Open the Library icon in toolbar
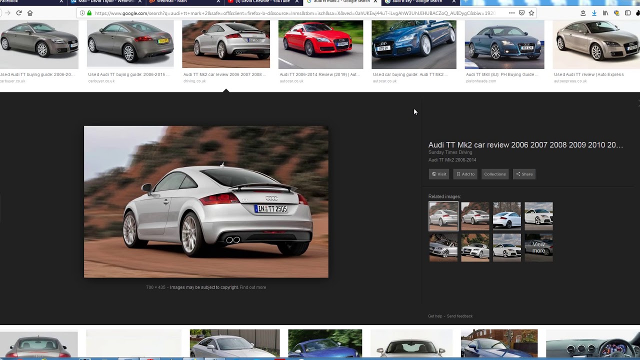Image resolution: width=640 pixels, height=360 pixels. tap(605, 13)
